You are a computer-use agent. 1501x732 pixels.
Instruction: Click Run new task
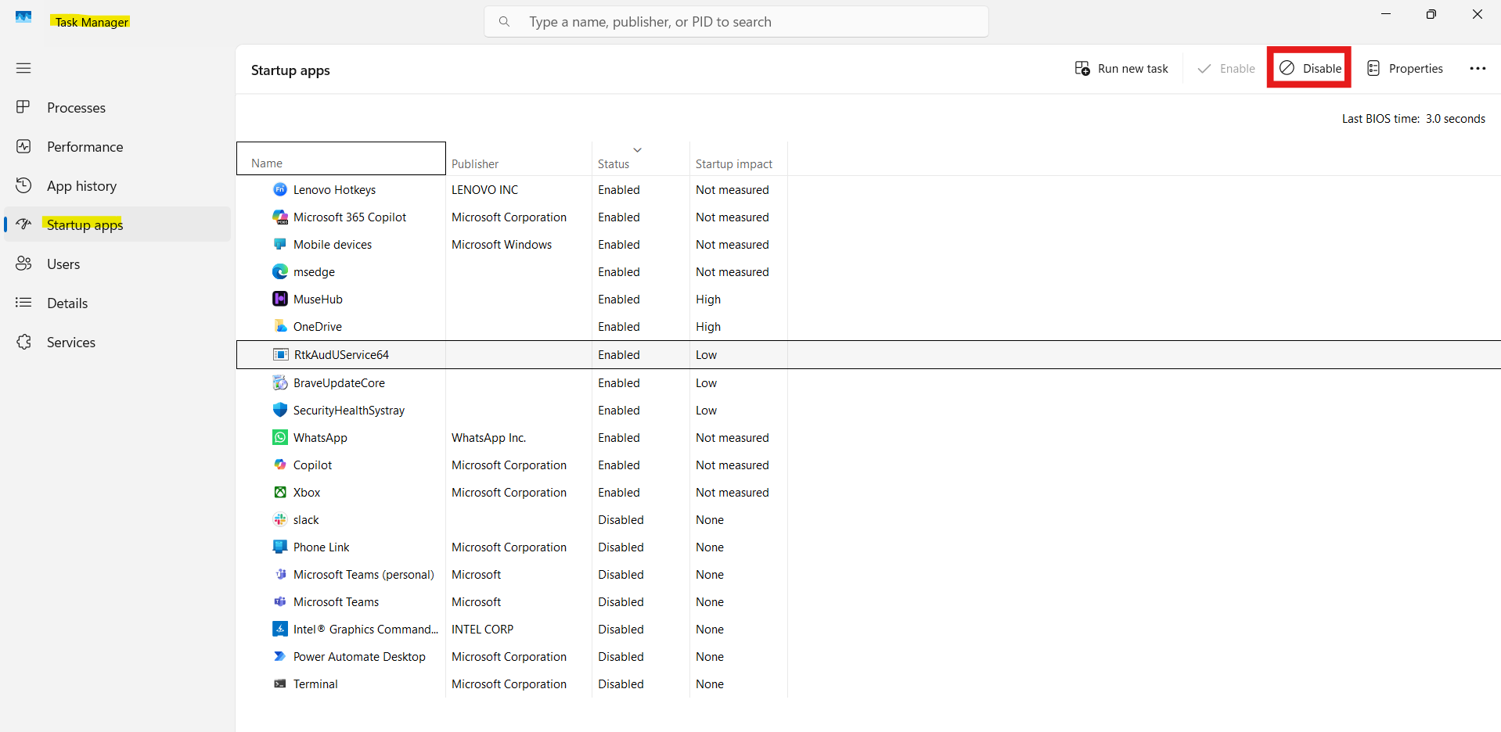click(x=1121, y=68)
